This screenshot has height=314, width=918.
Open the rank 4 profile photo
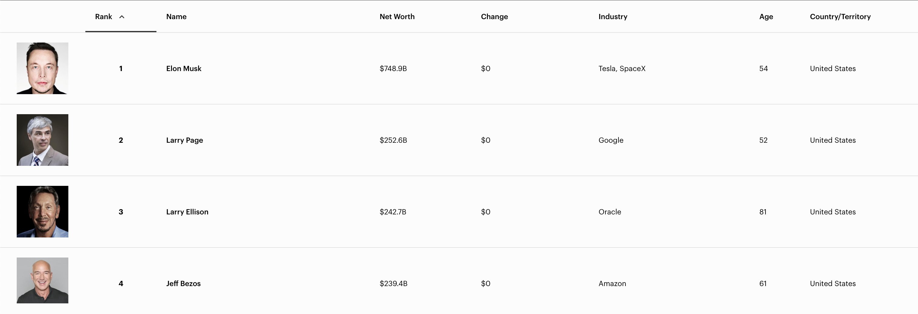point(43,281)
